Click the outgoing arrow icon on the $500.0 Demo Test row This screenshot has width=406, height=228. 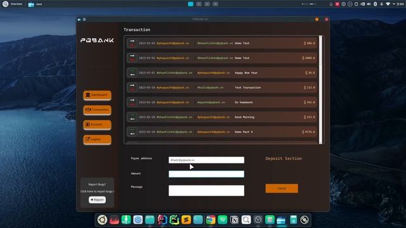133,43
